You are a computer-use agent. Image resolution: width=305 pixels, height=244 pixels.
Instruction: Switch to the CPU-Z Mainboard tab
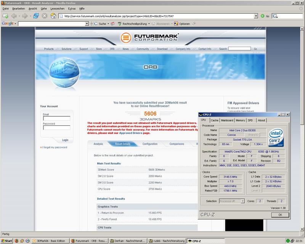227,120
